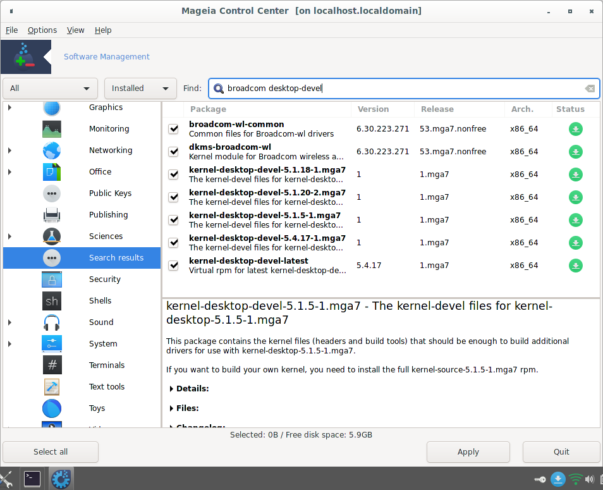Click status icon for dkms-broadcom-wl
The height and width of the screenshot is (490, 603).
click(x=575, y=152)
